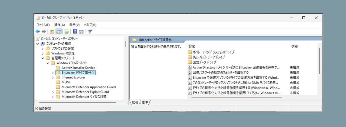This screenshot has height=127, width=346.
Task: Collapse the Windows コンポーネント node
Action: 48,63
